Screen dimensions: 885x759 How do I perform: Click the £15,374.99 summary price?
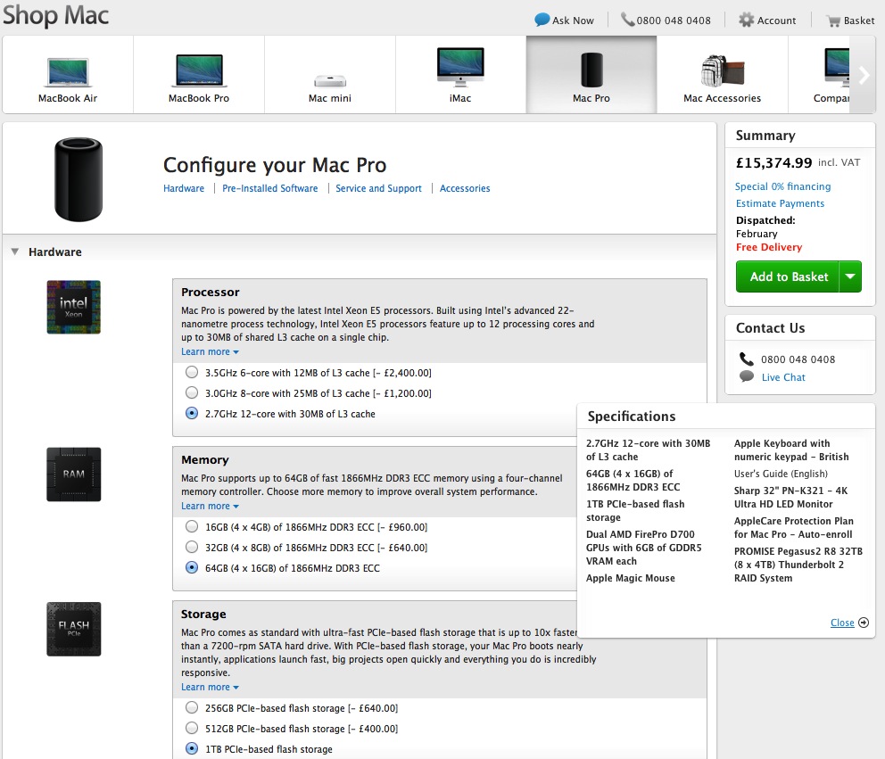click(x=773, y=162)
